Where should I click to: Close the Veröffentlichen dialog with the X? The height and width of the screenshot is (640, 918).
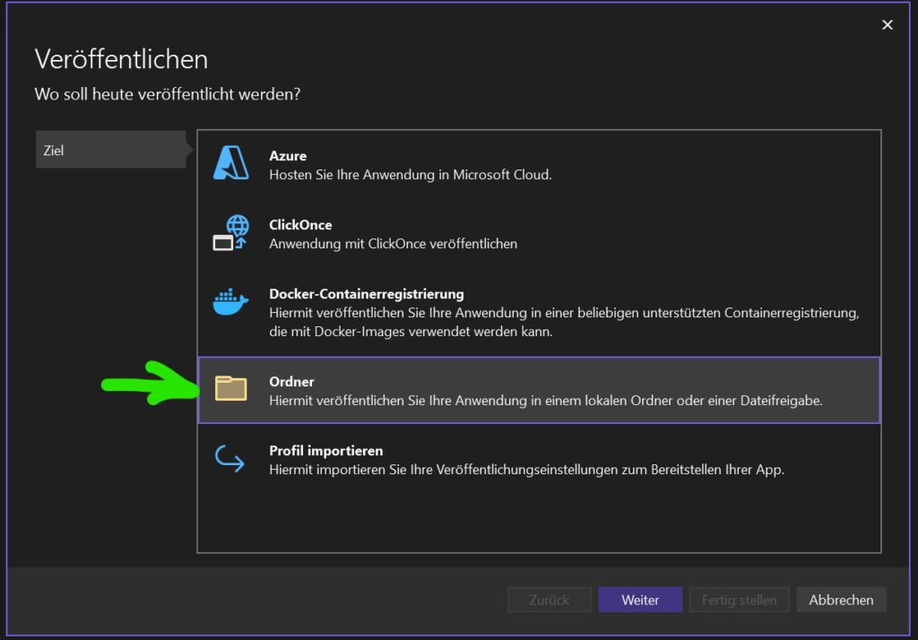click(x=888, y=25)
